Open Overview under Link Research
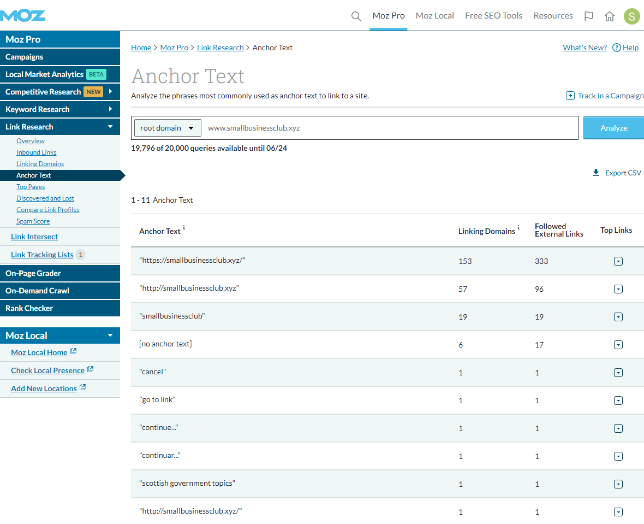 [31, 140]
